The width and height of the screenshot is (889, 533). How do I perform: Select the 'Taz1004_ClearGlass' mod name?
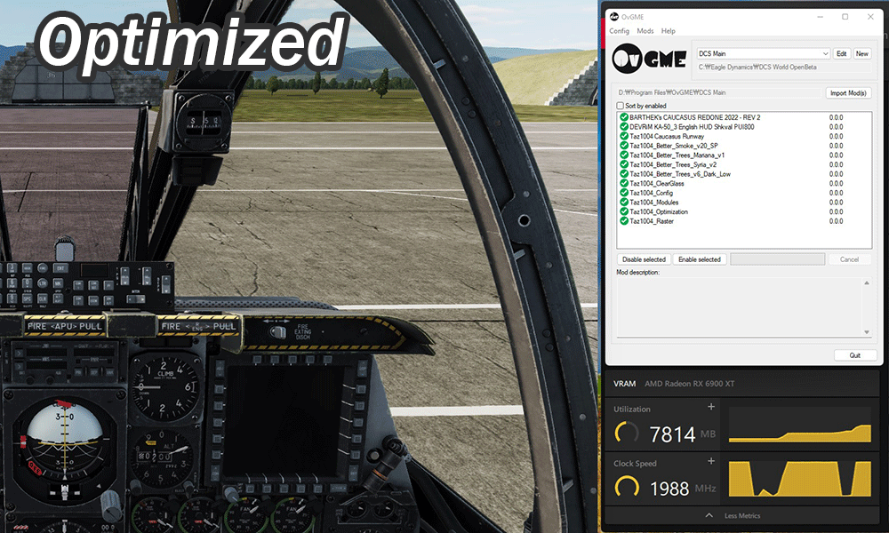[x=657, y=184]
